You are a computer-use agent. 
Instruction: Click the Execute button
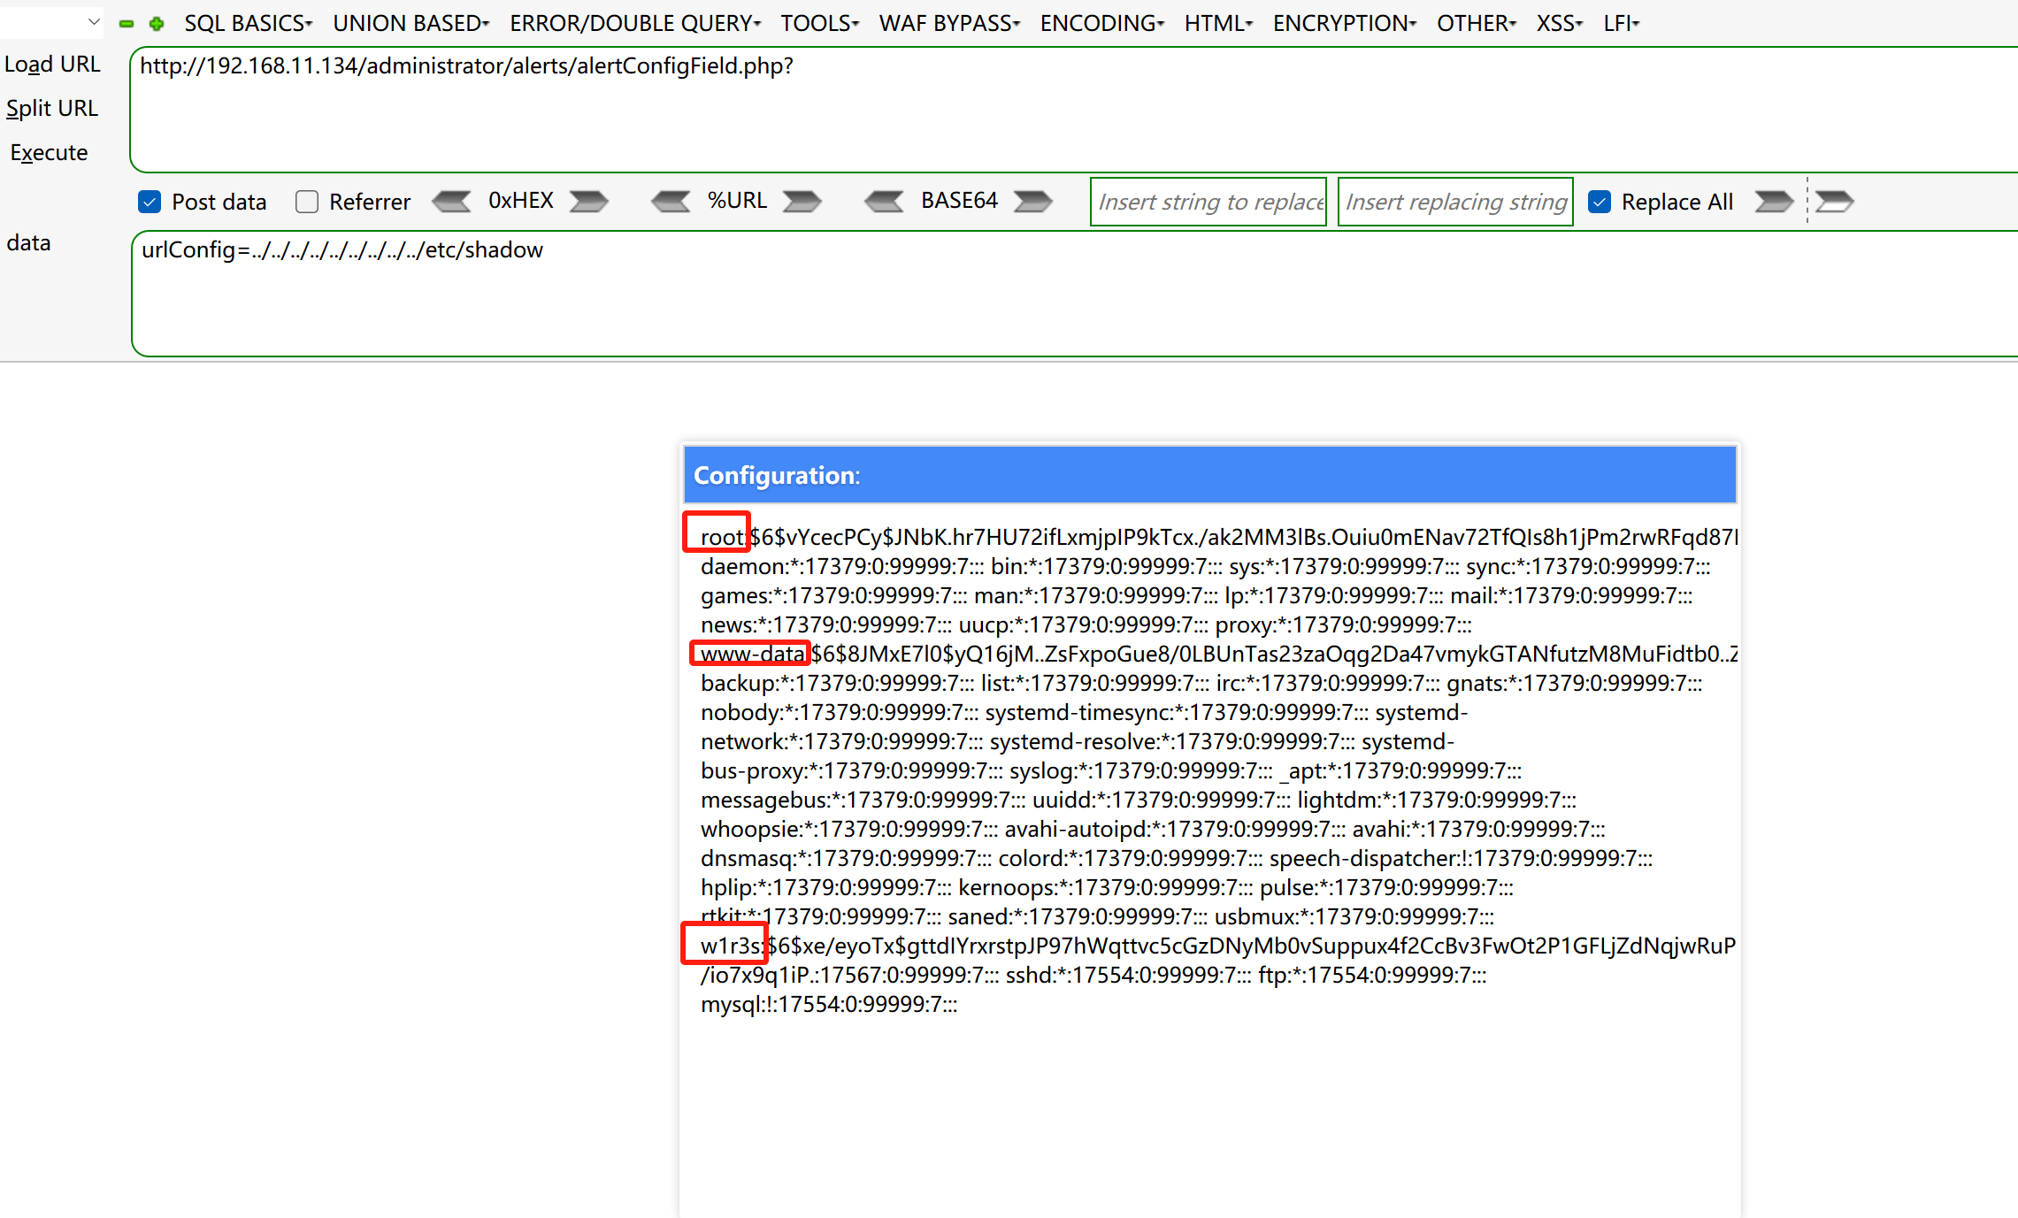coord(49,152)
